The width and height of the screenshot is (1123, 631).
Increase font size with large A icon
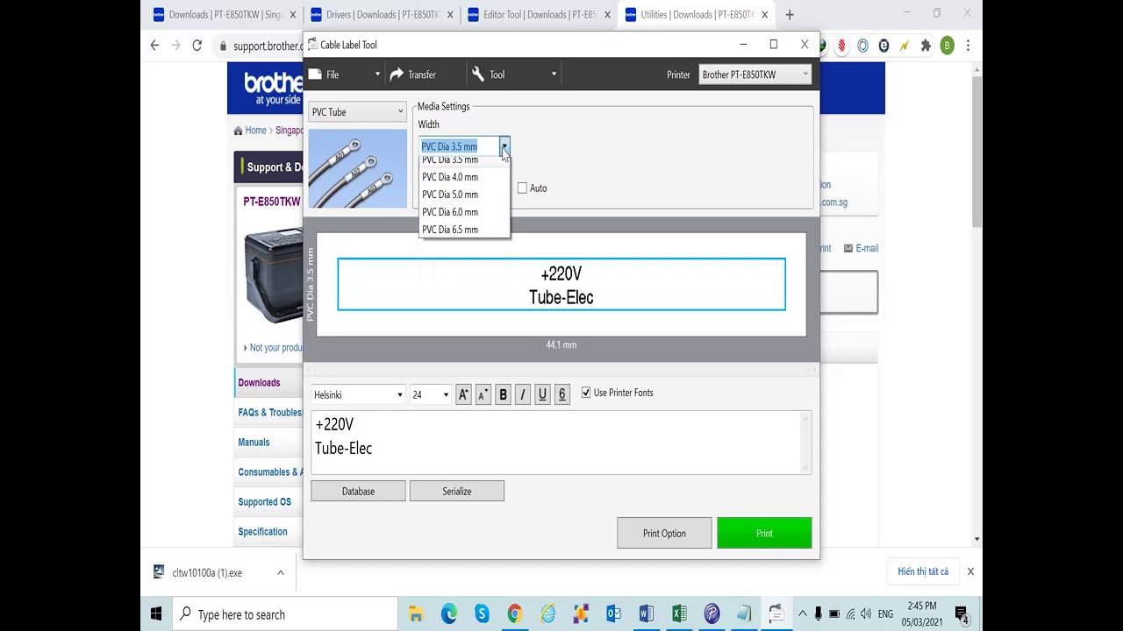(x=463, y=395)
